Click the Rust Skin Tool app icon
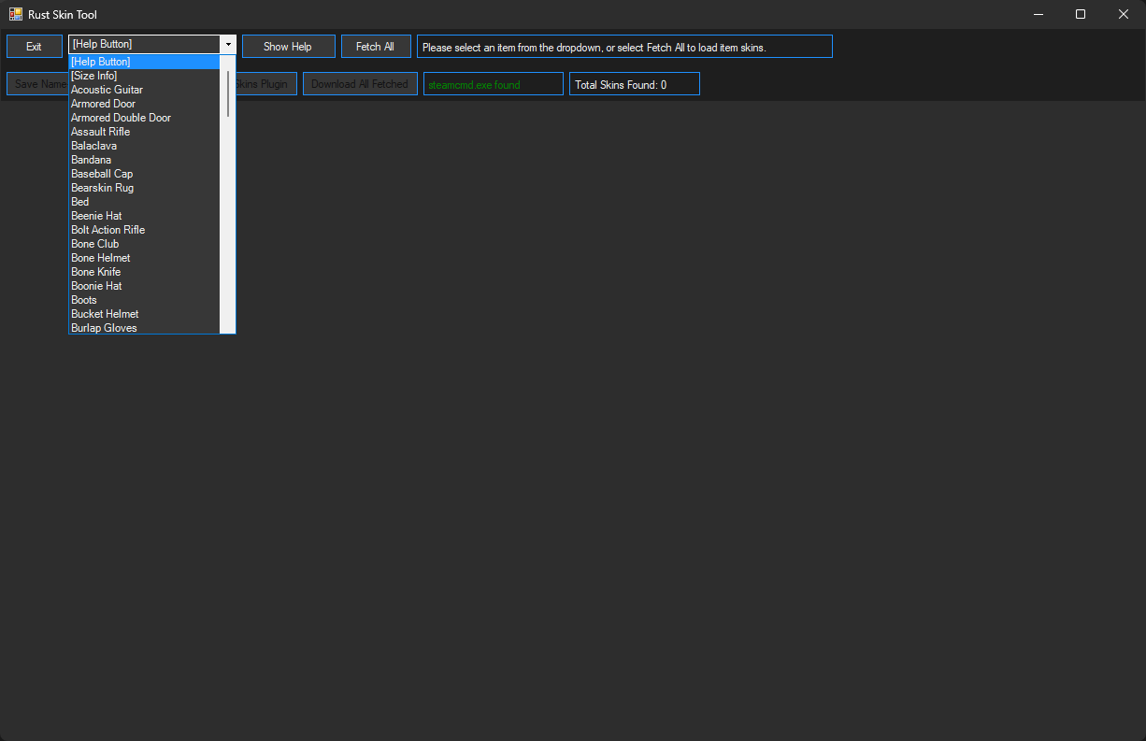 (x=16, y=14)
